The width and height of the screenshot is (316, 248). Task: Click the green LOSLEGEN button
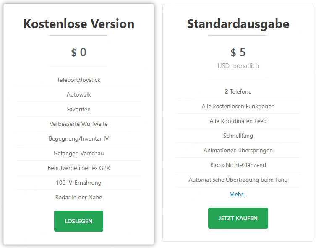(x=78, y=221)
